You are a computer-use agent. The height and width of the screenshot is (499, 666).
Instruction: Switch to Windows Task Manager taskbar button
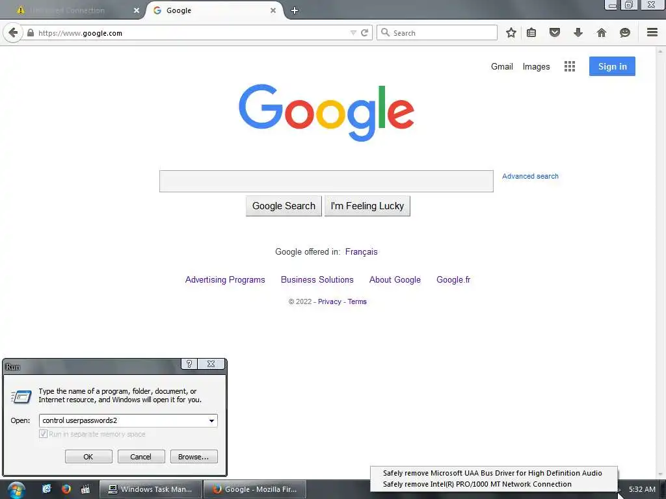151,489
